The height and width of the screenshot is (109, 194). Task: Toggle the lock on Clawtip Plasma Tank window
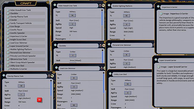click(x=49, y=76)
